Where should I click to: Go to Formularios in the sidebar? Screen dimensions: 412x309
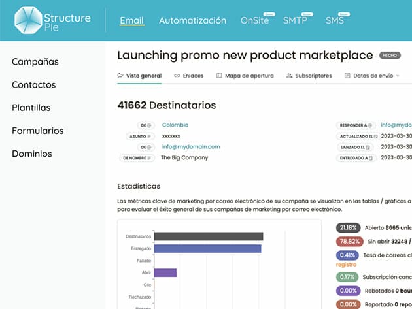pos(38,130)
